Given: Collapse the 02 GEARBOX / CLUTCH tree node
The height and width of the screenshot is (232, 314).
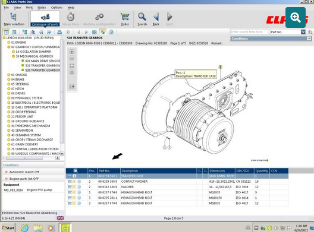Looking at the screenshot, I should coord(8,47).
